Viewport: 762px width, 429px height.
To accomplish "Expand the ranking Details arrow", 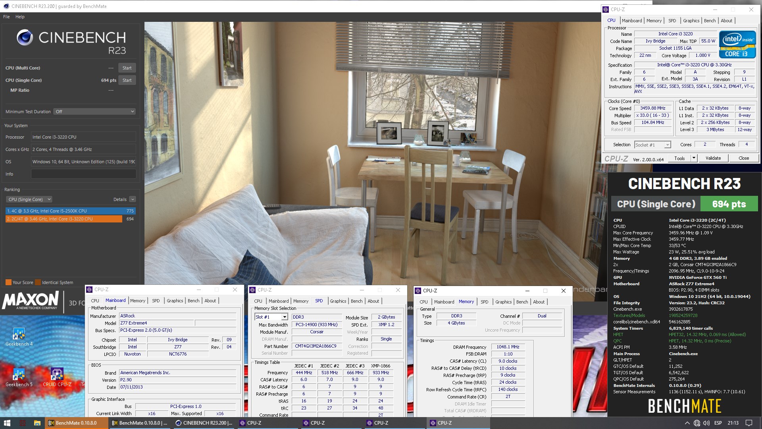I will (133, 199).
